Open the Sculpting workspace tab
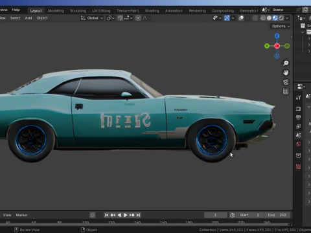 78,10
